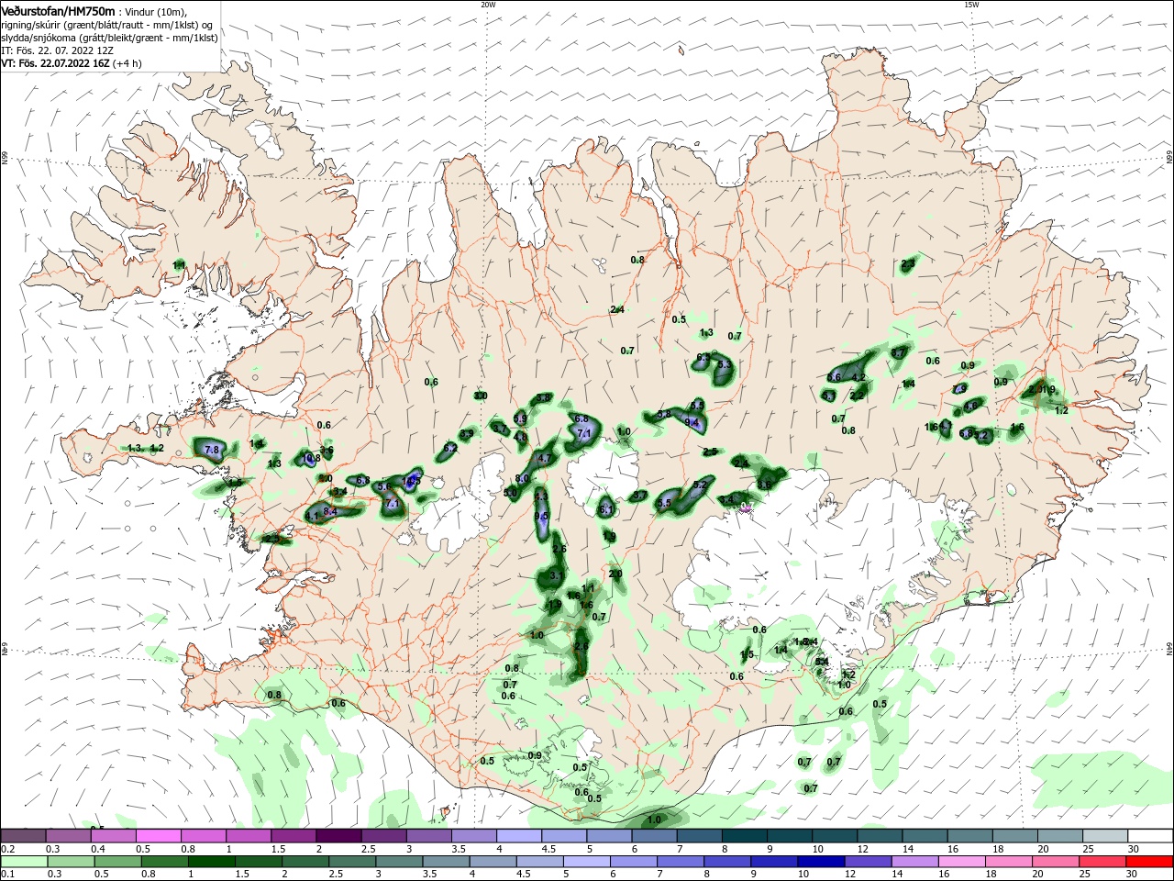Pick the dark green swatch between lower 1 and 1.5

coord(212,862)
